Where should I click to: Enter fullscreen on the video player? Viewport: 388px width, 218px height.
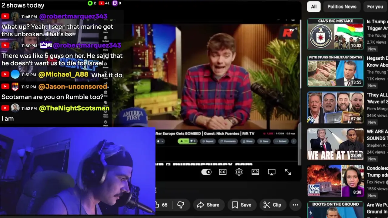click(x=288, y=172)
